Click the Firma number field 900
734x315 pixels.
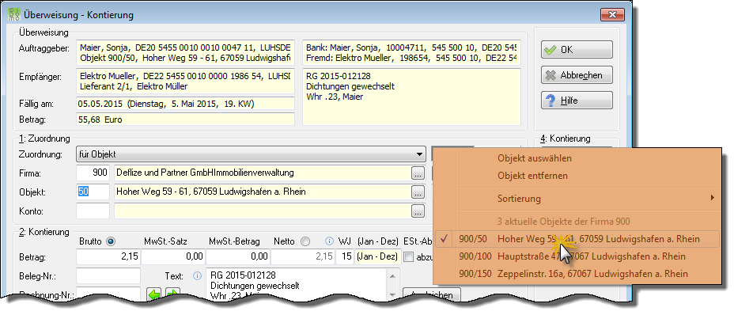pos(93,173)
